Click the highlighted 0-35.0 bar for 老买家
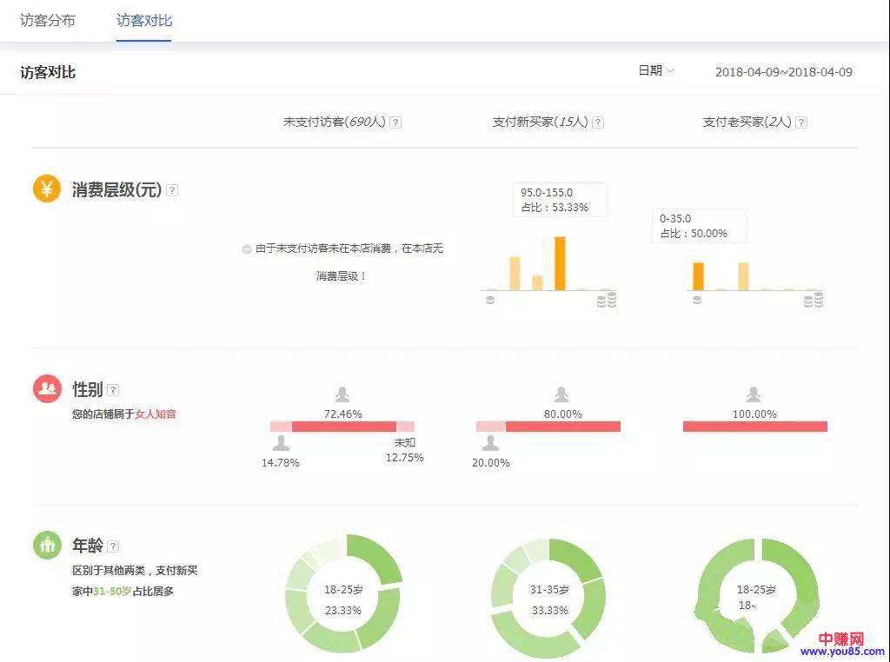Screen dimensions: 890x662 [698, 275]
